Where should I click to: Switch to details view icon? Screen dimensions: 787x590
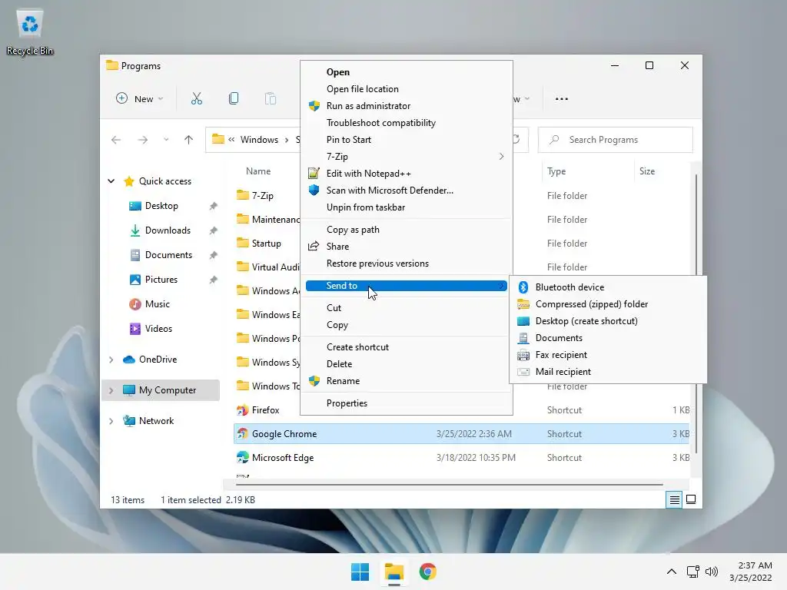click(x=674, y=499)
